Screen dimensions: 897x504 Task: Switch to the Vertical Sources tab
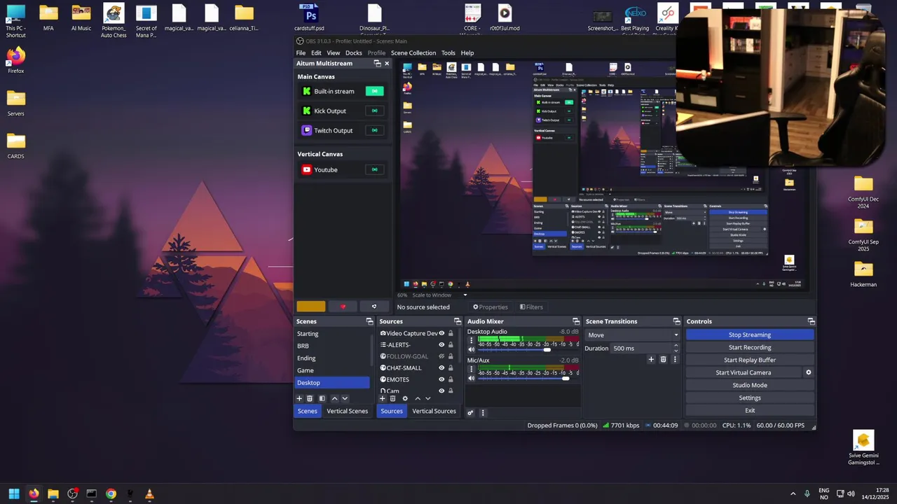point(434,411)
